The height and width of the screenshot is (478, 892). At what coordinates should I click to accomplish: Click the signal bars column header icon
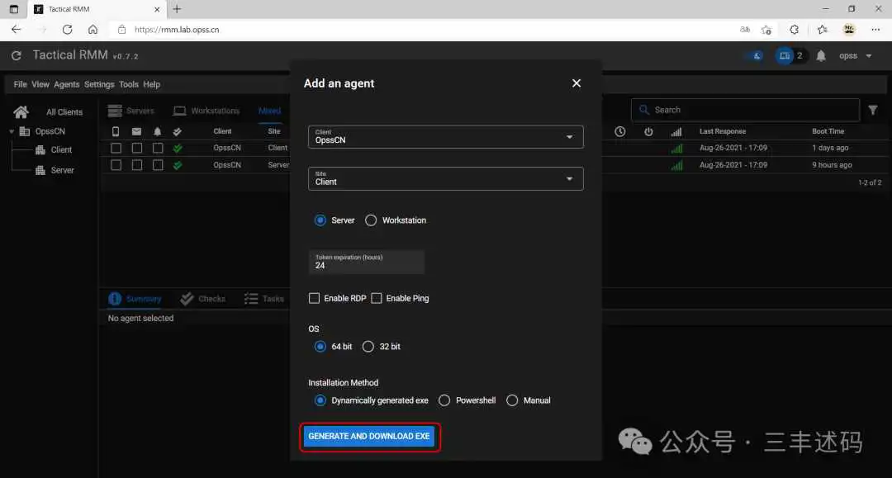676,132
